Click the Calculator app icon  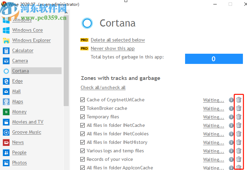pyautogui.click(x=6, y=51)
